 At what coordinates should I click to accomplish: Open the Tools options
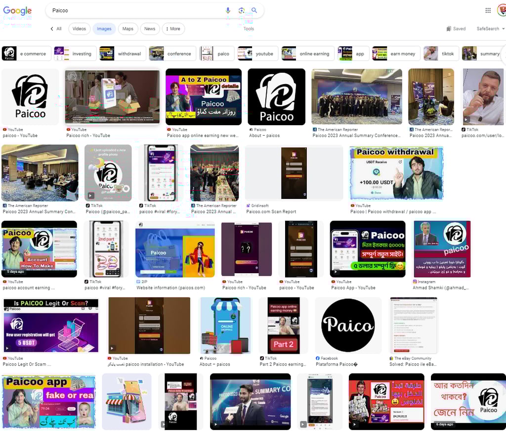click(x=249, y=29)
